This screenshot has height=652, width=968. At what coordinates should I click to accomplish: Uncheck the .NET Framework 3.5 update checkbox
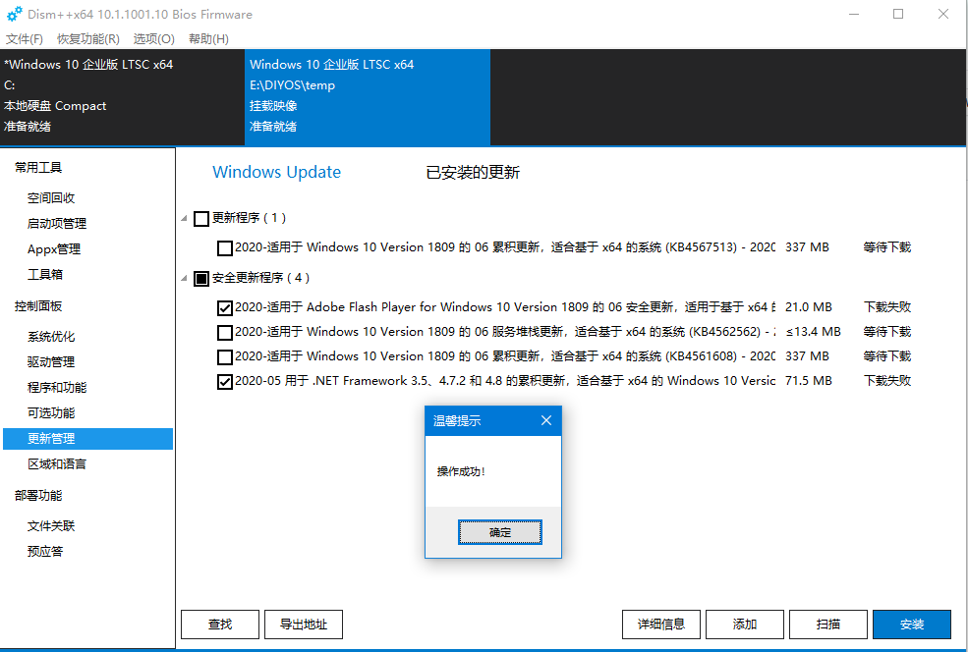pyautogui.click(x=225, y=382)
